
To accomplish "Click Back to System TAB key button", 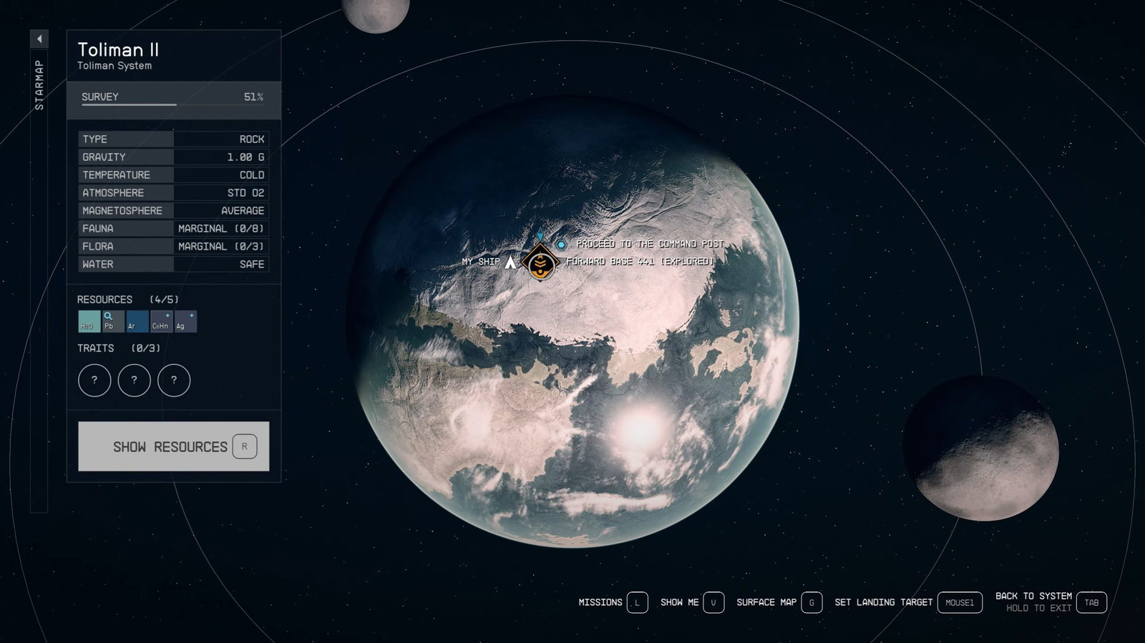I will pyautogui.click(x=1091, y=602).
